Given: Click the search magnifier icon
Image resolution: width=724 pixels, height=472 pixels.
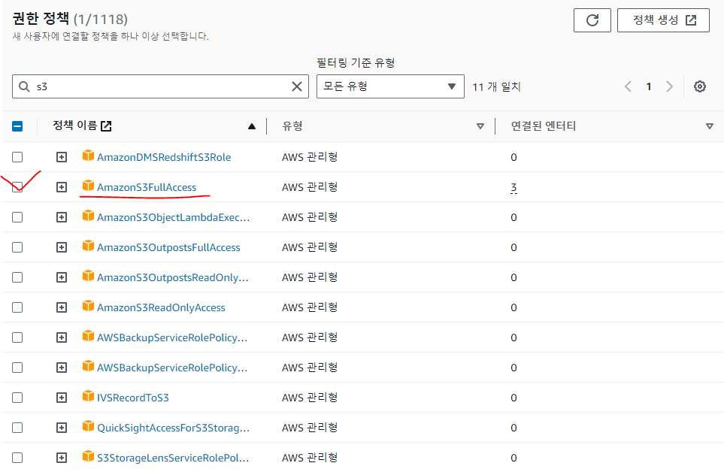Looking at the screenshot, I should [24, 86].
